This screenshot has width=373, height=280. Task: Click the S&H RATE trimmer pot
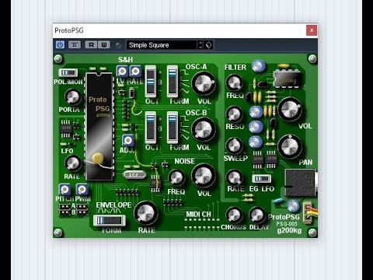click(135, 71)
